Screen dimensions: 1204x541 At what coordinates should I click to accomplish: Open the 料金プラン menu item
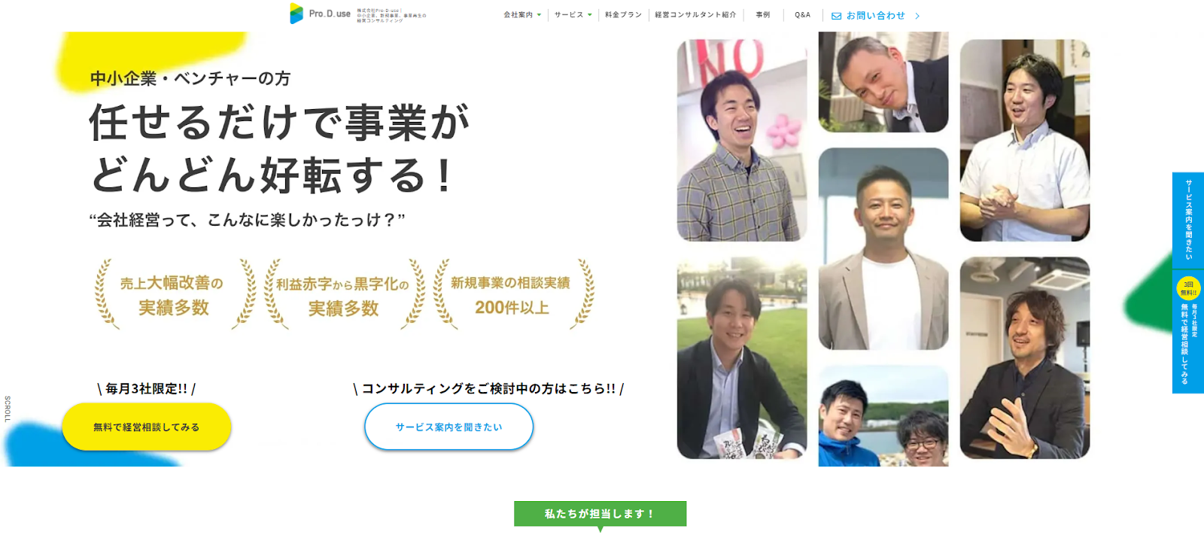(x=623, y=15)
